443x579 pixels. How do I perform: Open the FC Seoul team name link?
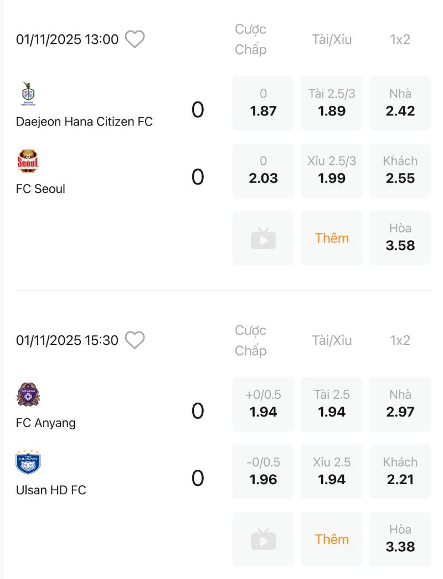(x=40, y=189)
